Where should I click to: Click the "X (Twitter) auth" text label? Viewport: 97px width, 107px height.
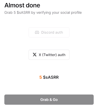[x=52, y=55]
